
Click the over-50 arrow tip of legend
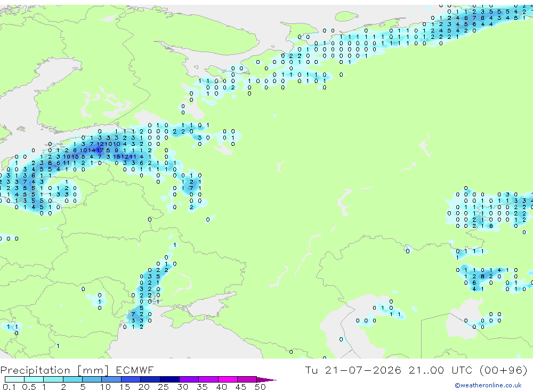pos(267,380)
